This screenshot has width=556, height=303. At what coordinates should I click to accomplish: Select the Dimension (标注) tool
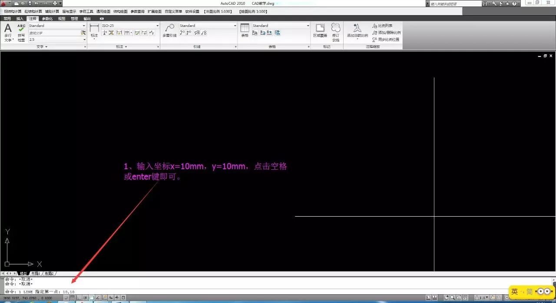tap(94, 31)
